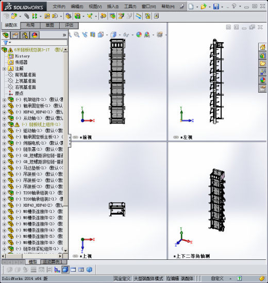The height and width of the screenshot is (283, 268).
Task: Open the New document icon
Action: click(x=191, y=7)
